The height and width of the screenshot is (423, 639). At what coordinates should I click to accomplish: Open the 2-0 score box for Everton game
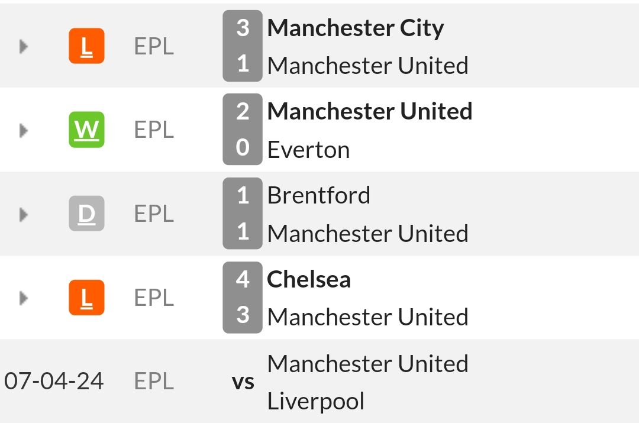pyautogui.click(x=243, y=129)
